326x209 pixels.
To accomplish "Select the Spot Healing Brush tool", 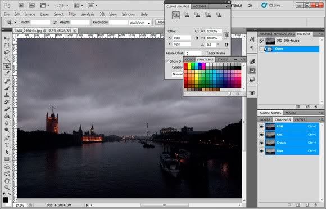I will [x=7, y=81].
